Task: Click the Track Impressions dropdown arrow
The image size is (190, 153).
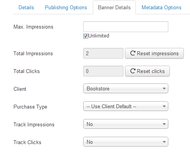Action: tap(164, 124)
